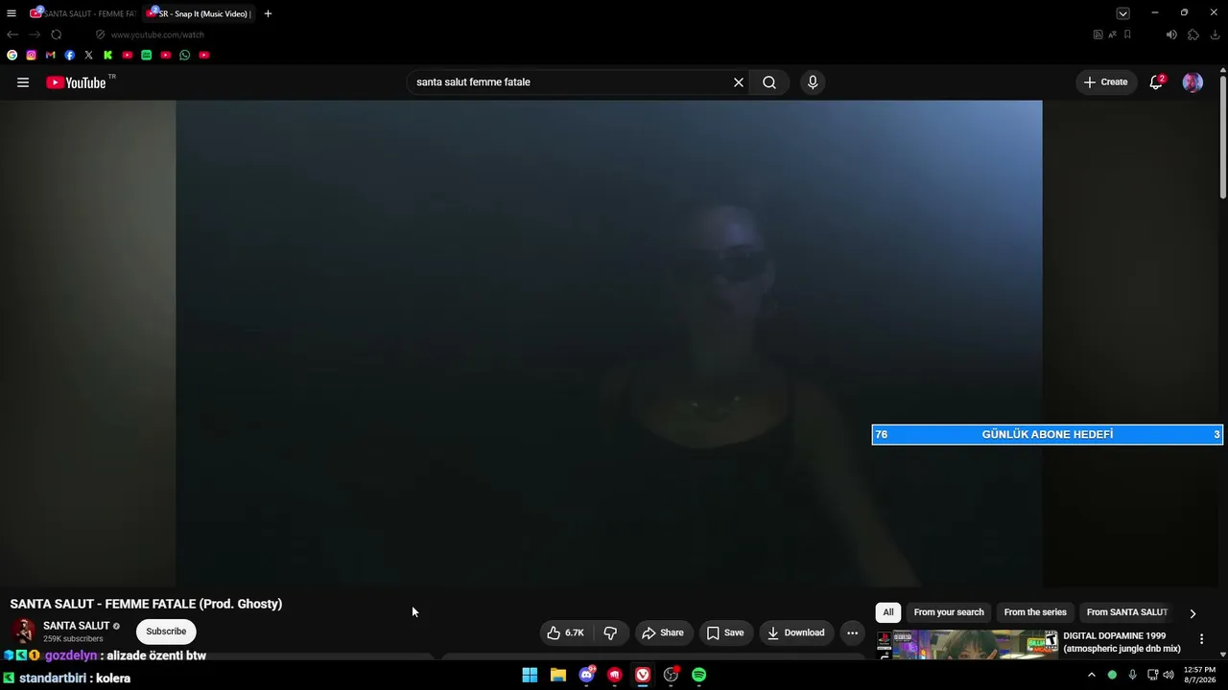Open File Explorer from the taskbar
1228x690 pixels.
click(558, 675)
